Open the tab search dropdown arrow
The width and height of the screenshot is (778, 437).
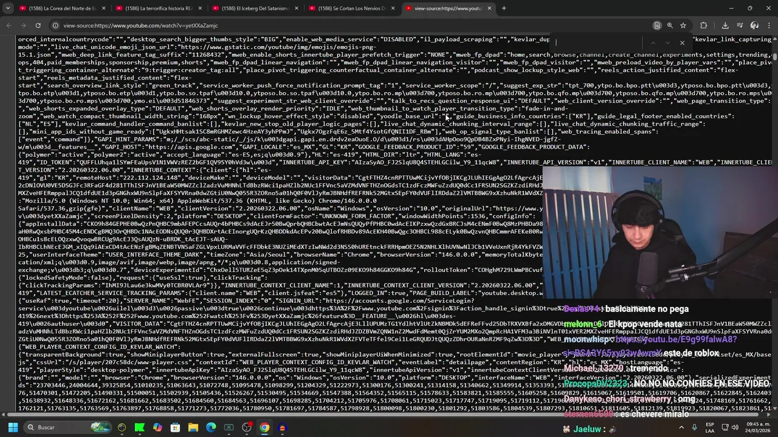[7, 8]
